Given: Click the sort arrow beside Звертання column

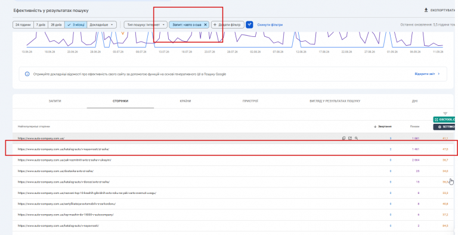Looking at the screenshot, I should click(375, 127).
